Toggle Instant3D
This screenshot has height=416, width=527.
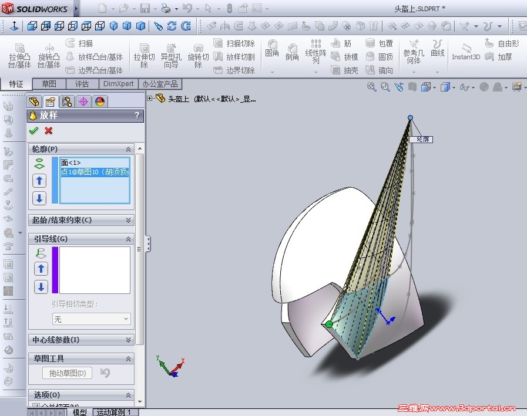click(x=466, y=52)
